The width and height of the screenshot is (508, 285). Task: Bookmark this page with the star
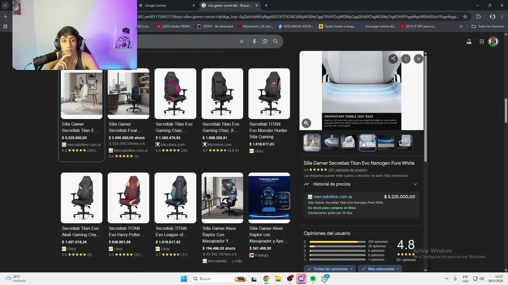click(465, 17)
